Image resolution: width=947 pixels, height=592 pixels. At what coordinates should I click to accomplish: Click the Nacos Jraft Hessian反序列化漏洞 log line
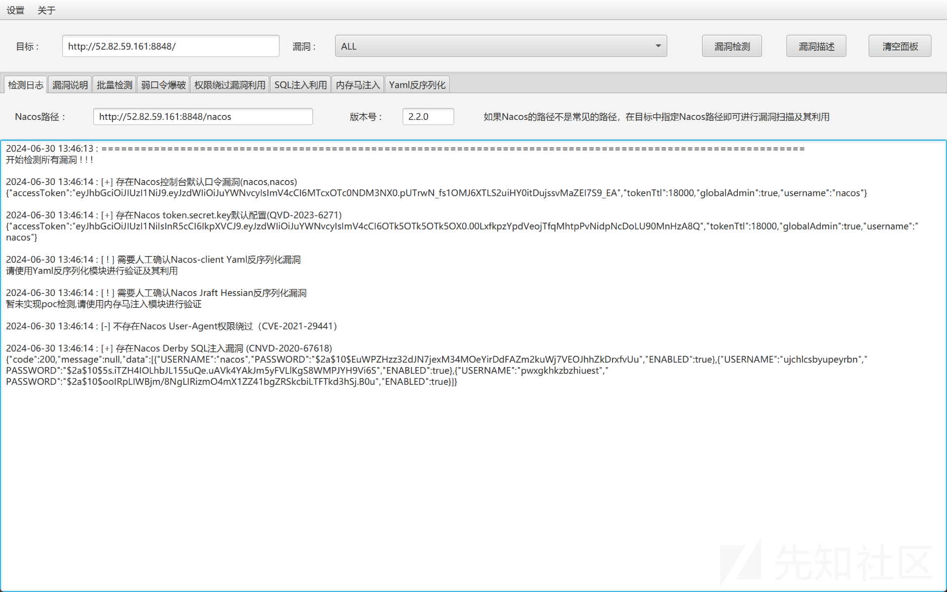[156, 293]
